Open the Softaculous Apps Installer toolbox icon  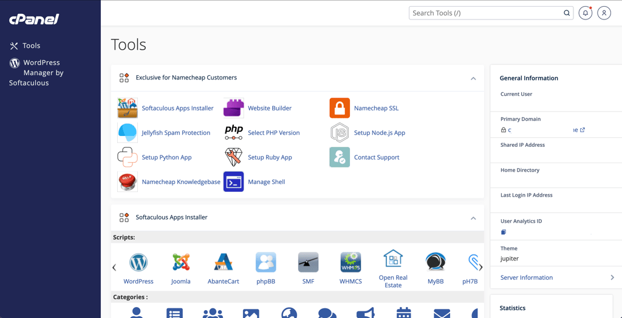pos(128,108)
